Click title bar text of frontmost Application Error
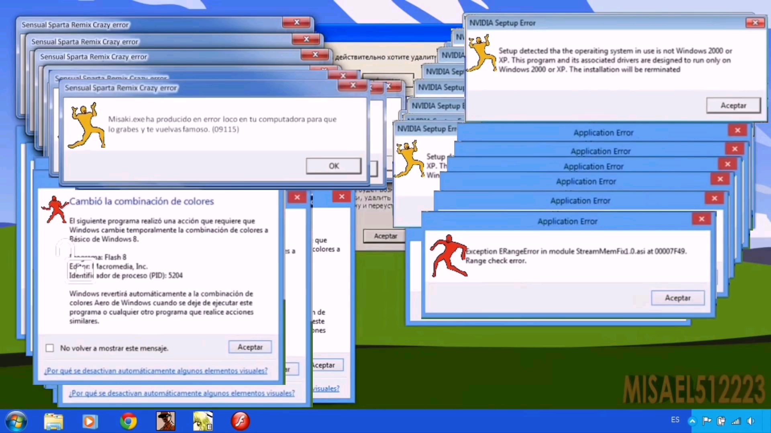The width and height of the screenshot is (771, 433). coord(567,221)
